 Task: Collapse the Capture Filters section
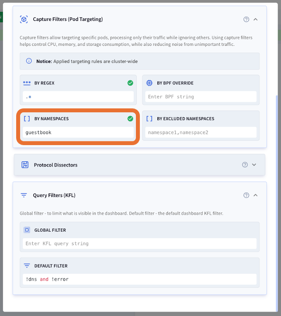tap(255, 19)
